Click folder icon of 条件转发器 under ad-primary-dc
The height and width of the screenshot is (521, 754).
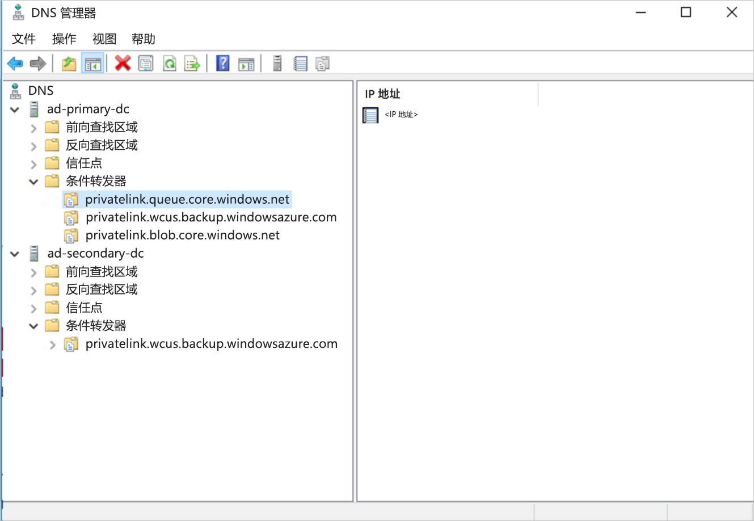click(x=52, y=181)
